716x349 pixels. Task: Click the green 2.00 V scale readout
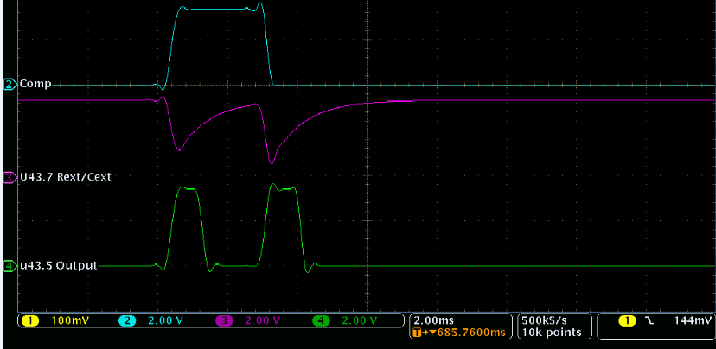(x=360, y=321)
